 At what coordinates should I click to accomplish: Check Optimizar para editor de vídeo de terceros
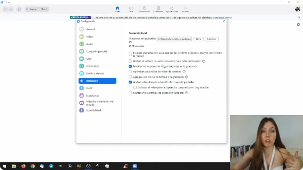[130, 72]
